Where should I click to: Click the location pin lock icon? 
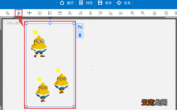pyautogui.click(x=7, y=13)
